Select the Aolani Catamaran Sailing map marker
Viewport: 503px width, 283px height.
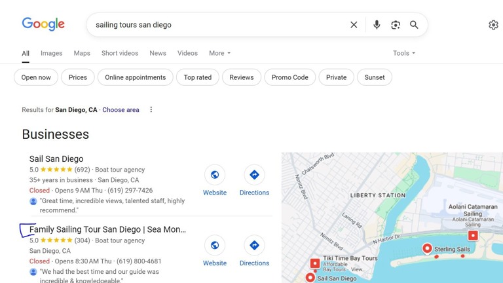pyautogui.click(x=473, y=236)
